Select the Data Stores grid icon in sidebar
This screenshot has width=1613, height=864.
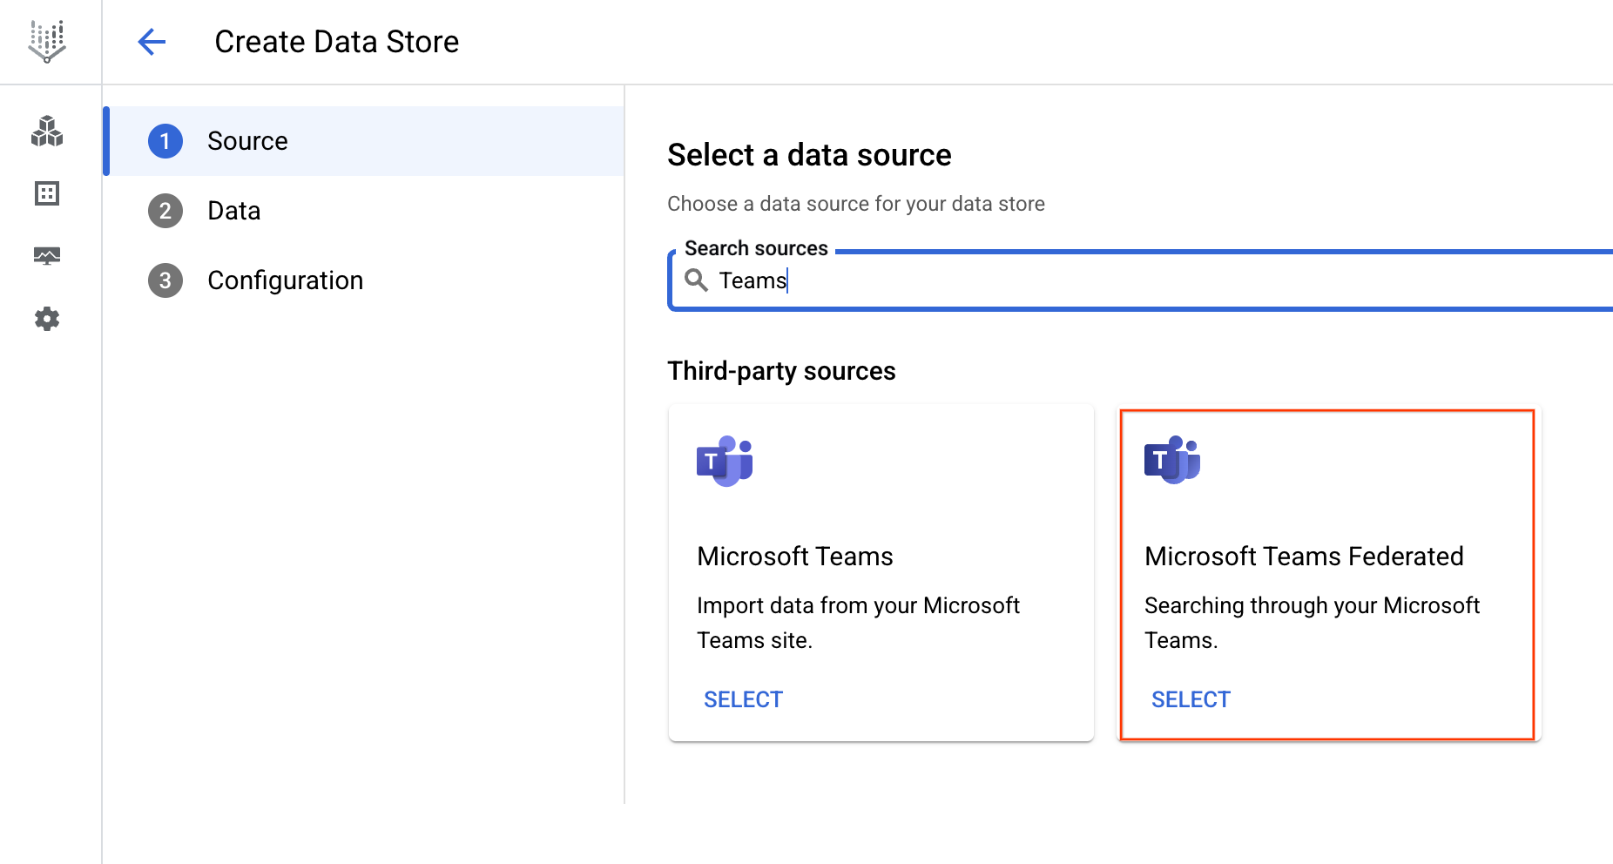point(46,194)
